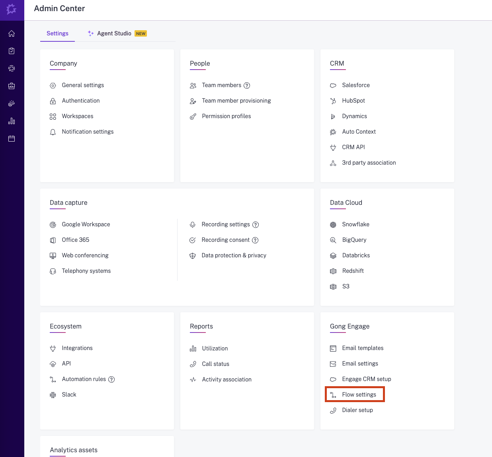Open Recording consent
Image resolution: width=492 pixels, height=457 pixels.
(x=226, y=240)
